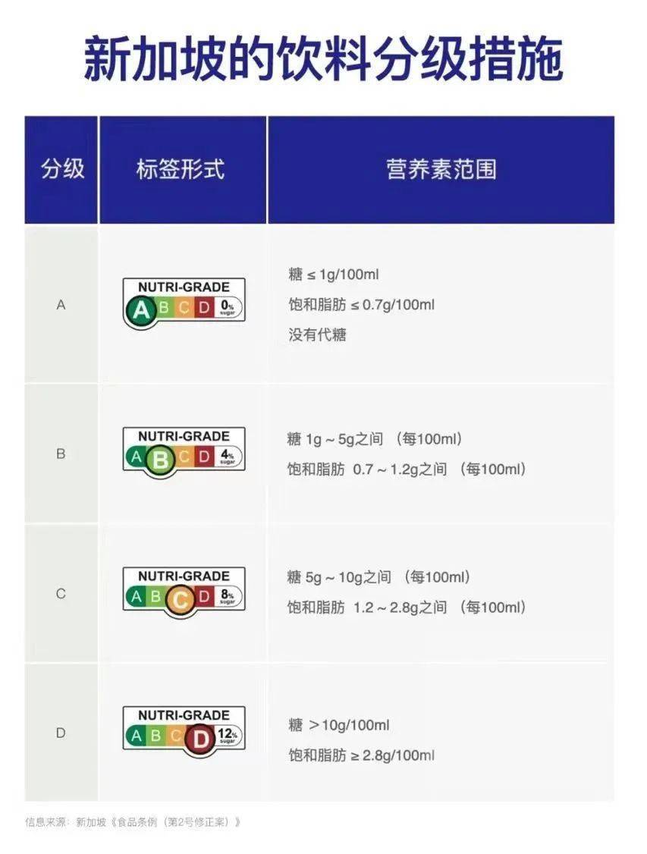The width and height of the screenshot is (647, 854).
Task: Click the enlarged red D circle in grade D label
Action: tap(200, 739)
